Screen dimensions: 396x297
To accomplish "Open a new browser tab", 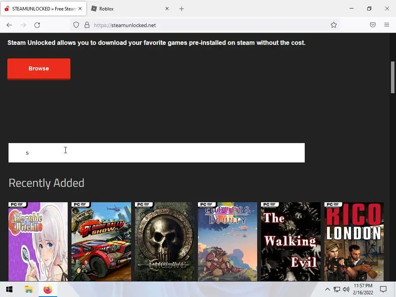I will coord(182,9).
